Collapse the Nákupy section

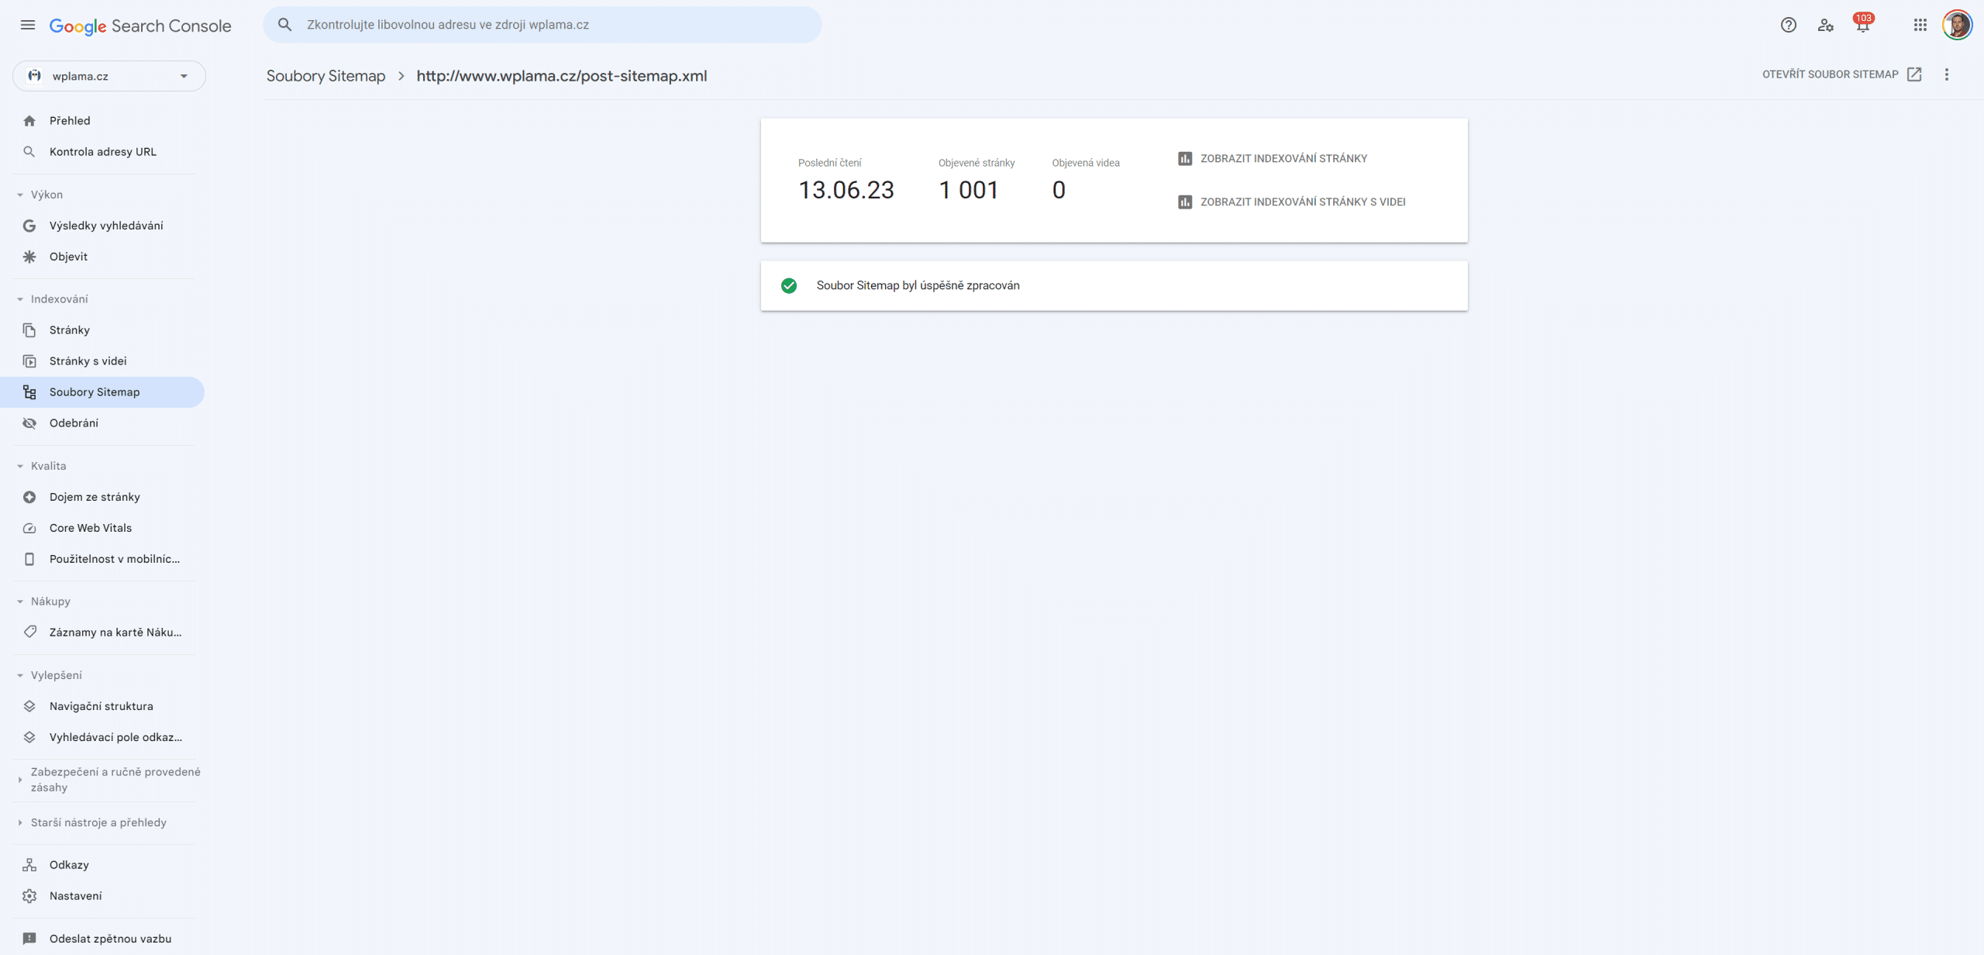click(20, 602)
